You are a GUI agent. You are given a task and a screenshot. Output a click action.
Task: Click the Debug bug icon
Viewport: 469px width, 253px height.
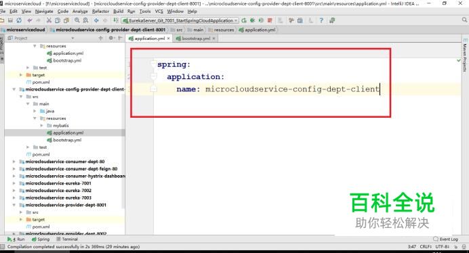tap(252, 20)
